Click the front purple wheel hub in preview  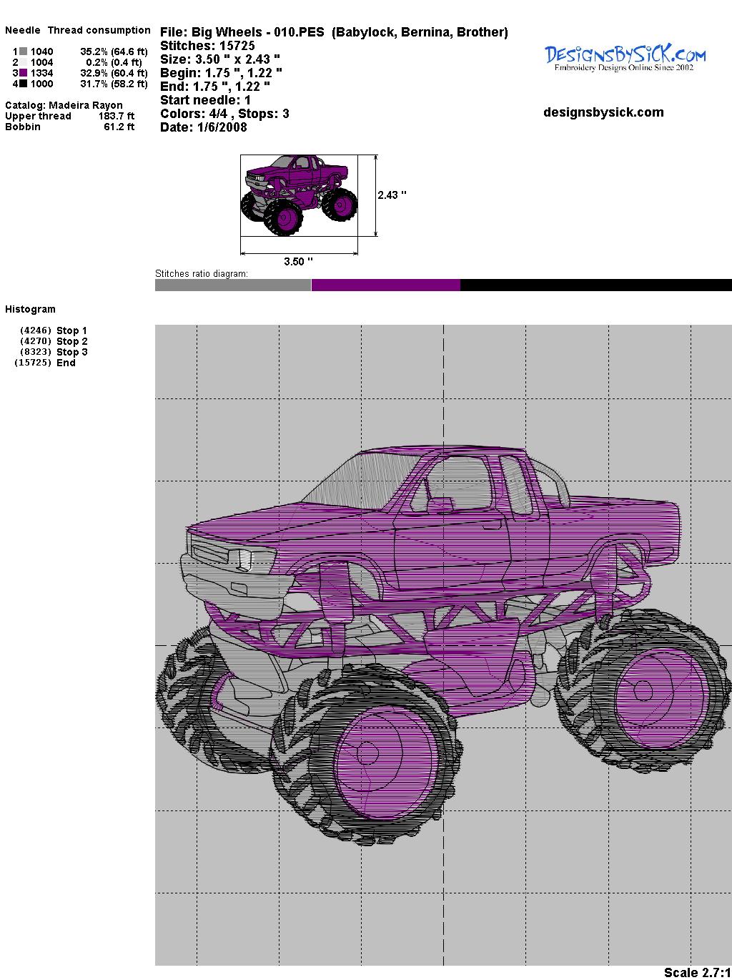[367, 754]
